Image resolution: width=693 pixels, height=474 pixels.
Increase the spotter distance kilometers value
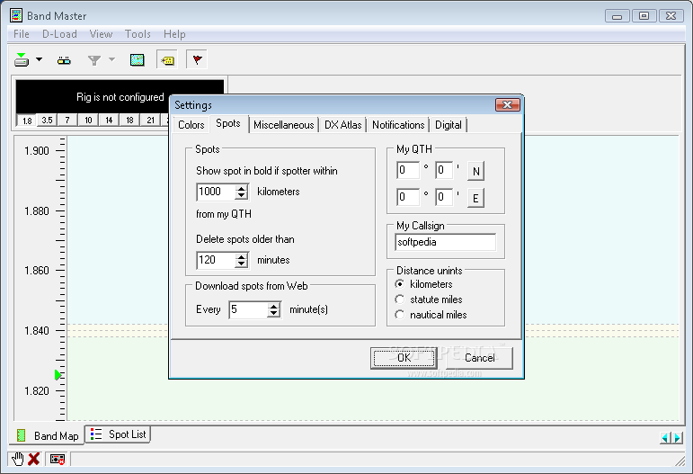point(241,188)
